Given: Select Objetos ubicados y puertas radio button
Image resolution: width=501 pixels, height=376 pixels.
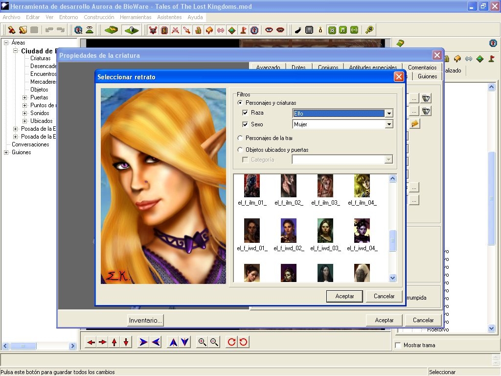Looking at the screenshot, I should pyautogui.click(x=240, y=150).
